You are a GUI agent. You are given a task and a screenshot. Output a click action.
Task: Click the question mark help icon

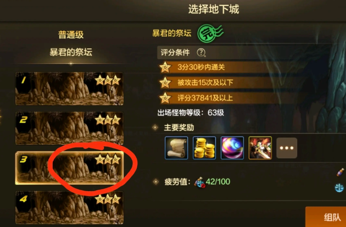(x=201, y=53)
